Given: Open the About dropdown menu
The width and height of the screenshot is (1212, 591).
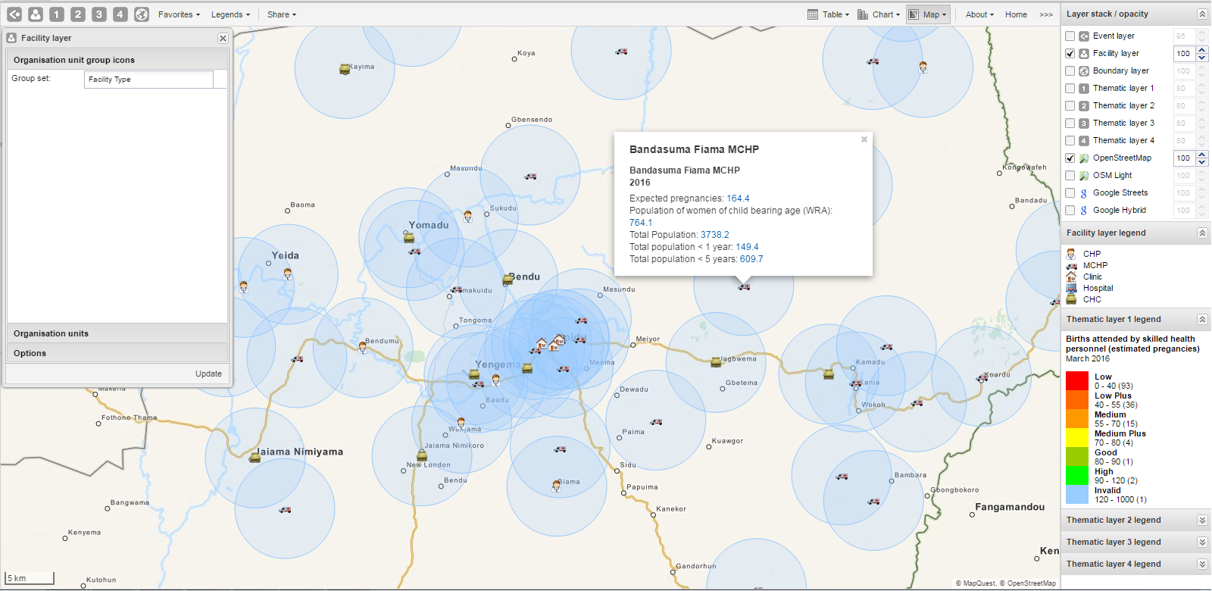Looking at the screenshot, I should [979, 14].
